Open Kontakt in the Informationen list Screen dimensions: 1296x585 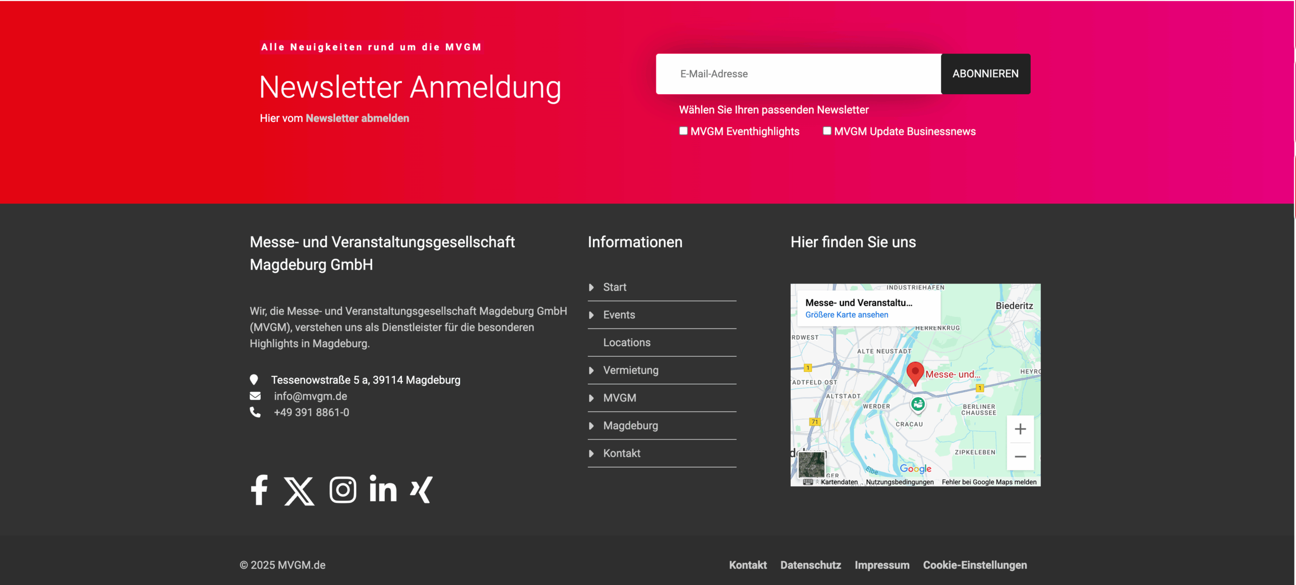pyautogui.click(x=622, y=453)
